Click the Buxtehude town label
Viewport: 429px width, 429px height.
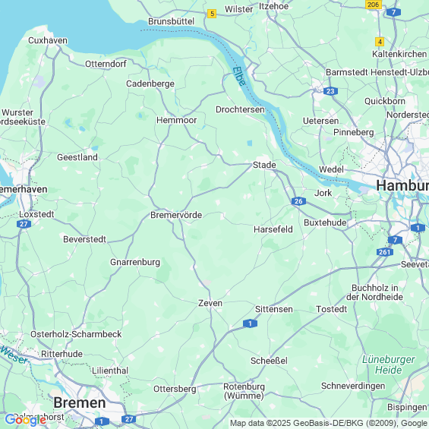(x=325, y=222)
